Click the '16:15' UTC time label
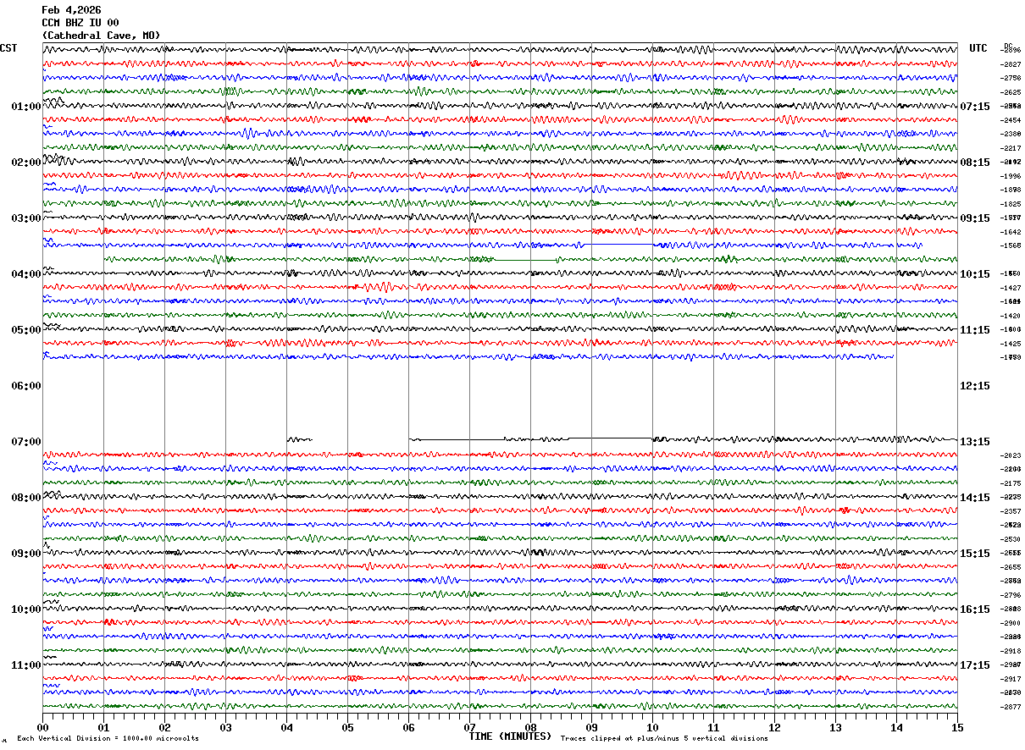The height and width of the screenshot is (750, 1025). (x=975, y=609)
